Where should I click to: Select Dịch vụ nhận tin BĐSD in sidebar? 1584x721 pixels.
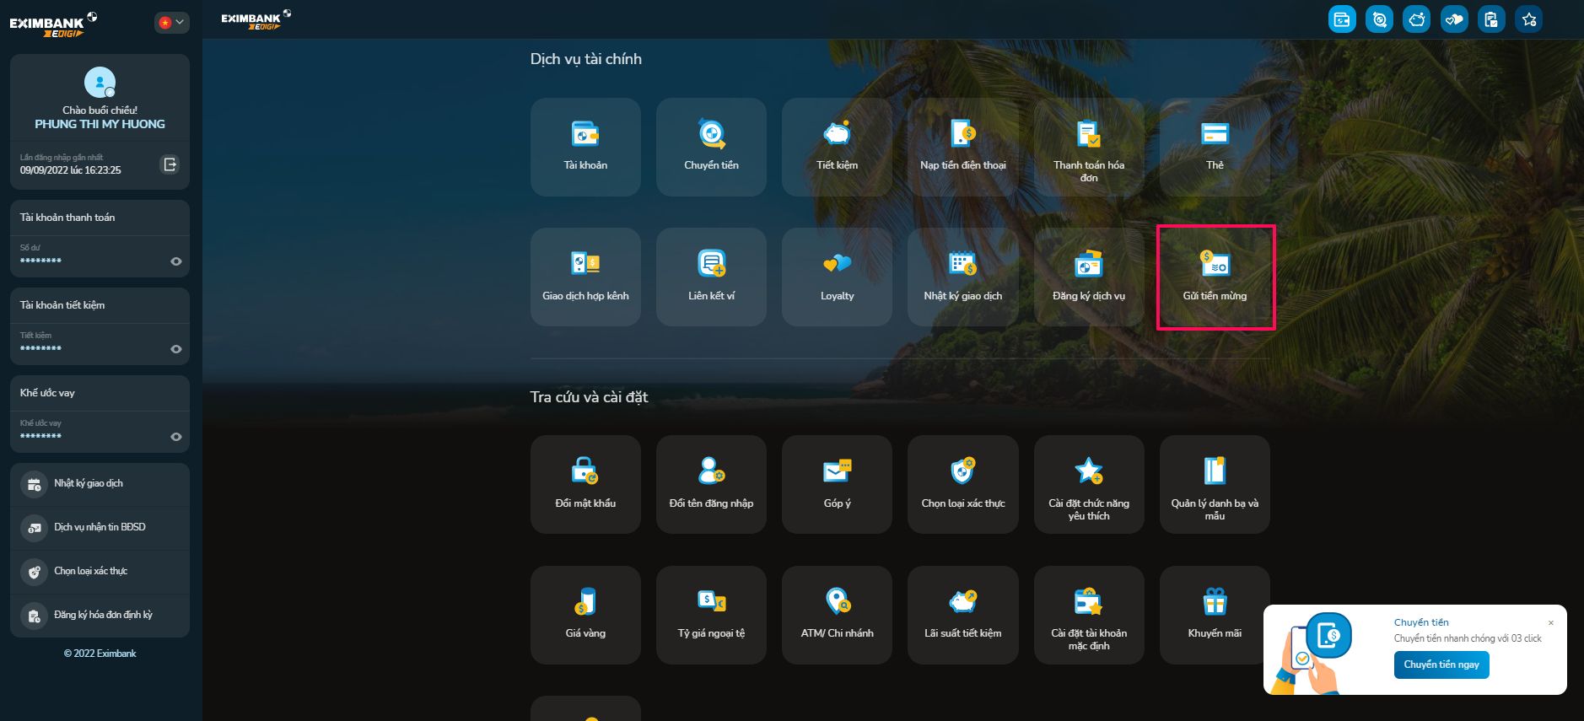click(x=100, y=528)
